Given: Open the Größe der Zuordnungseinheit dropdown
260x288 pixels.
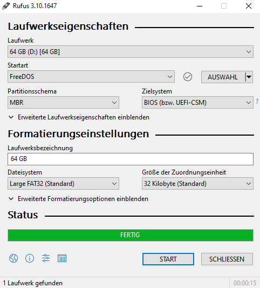Looking at the screenshot, I should point(197,184).
